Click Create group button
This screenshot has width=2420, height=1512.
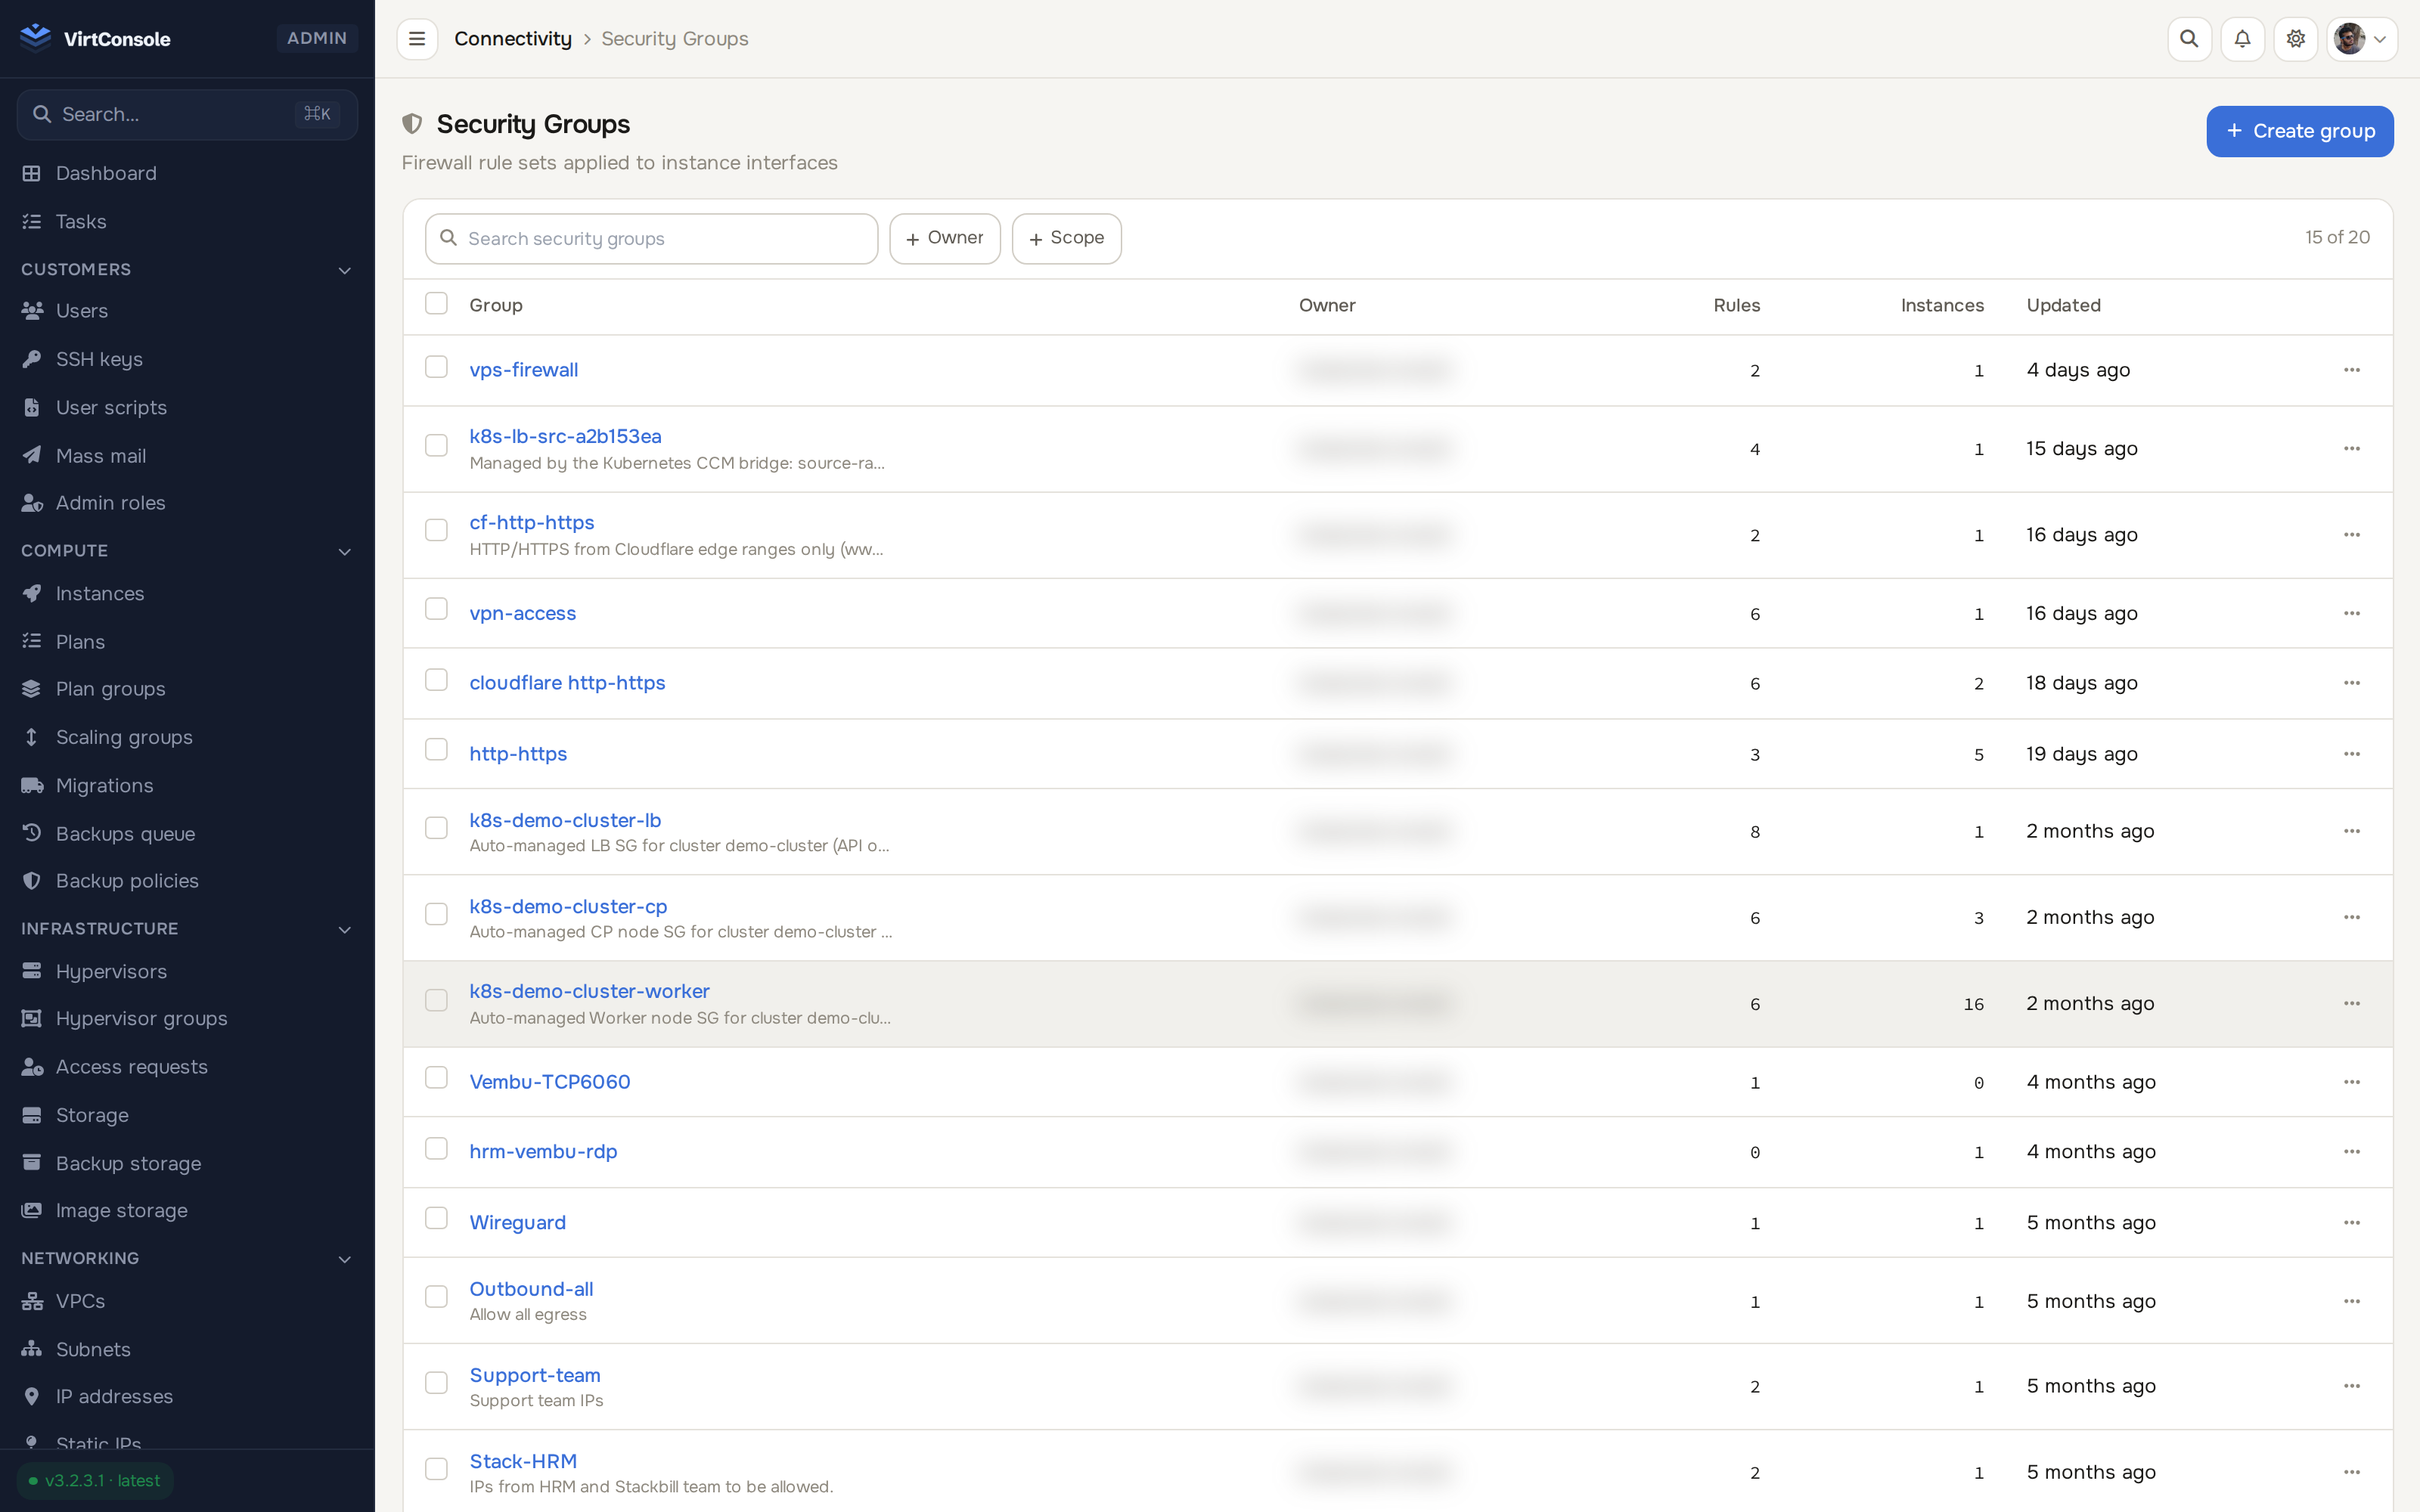click(2299, 131)
